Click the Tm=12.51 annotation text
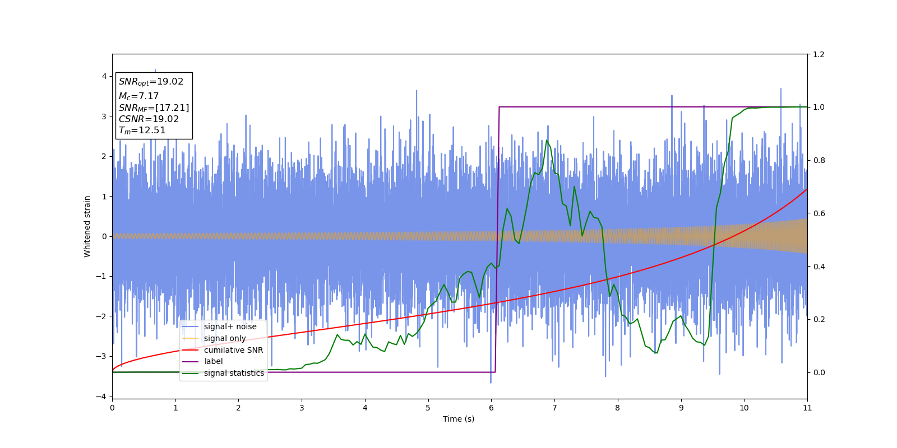Image resolution: width=897 pixels, height=448 pixels. (x=142, y=130)
